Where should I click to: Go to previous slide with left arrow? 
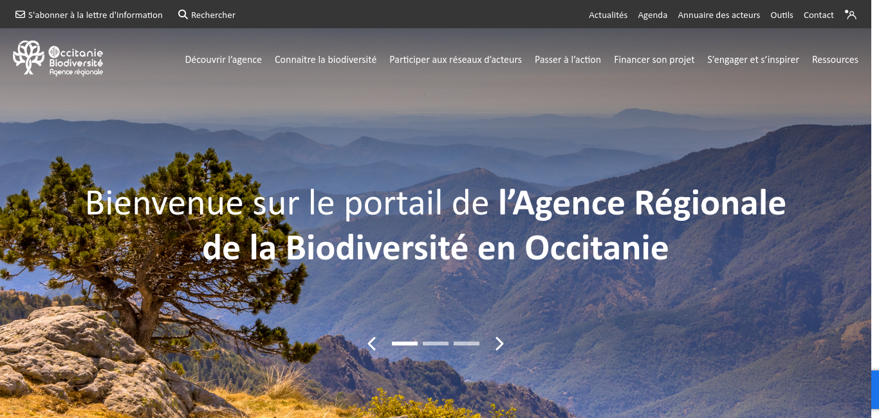click(371, 344)
